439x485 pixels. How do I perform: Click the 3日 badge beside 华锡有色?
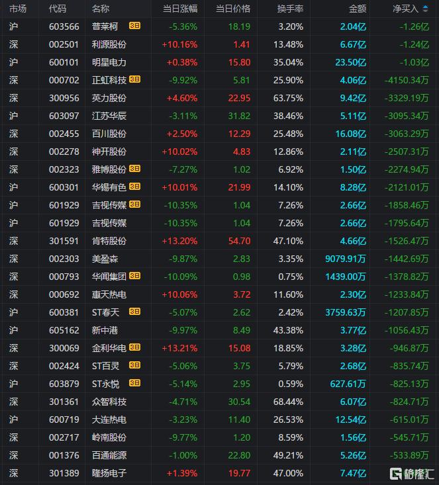pos(134,187)
